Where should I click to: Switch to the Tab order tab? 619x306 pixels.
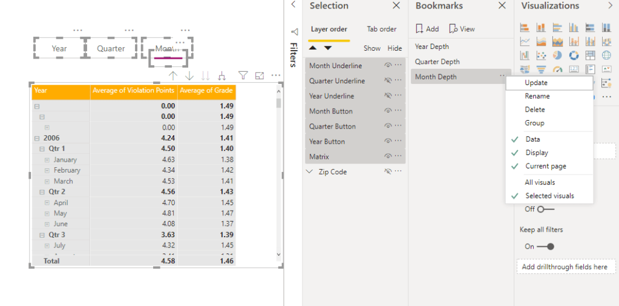point(381,29)
